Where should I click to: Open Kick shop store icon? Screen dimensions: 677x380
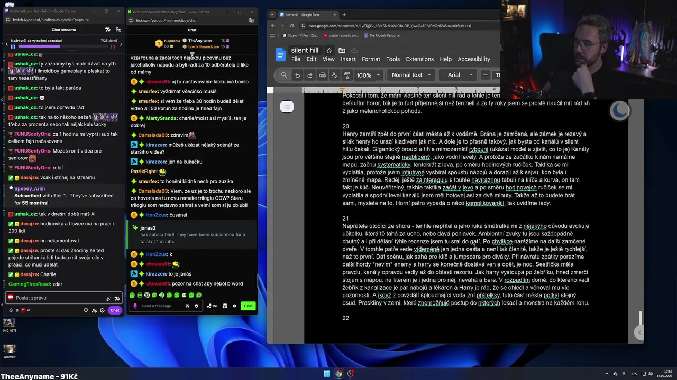pyautogui.click(x=225, y=306)
